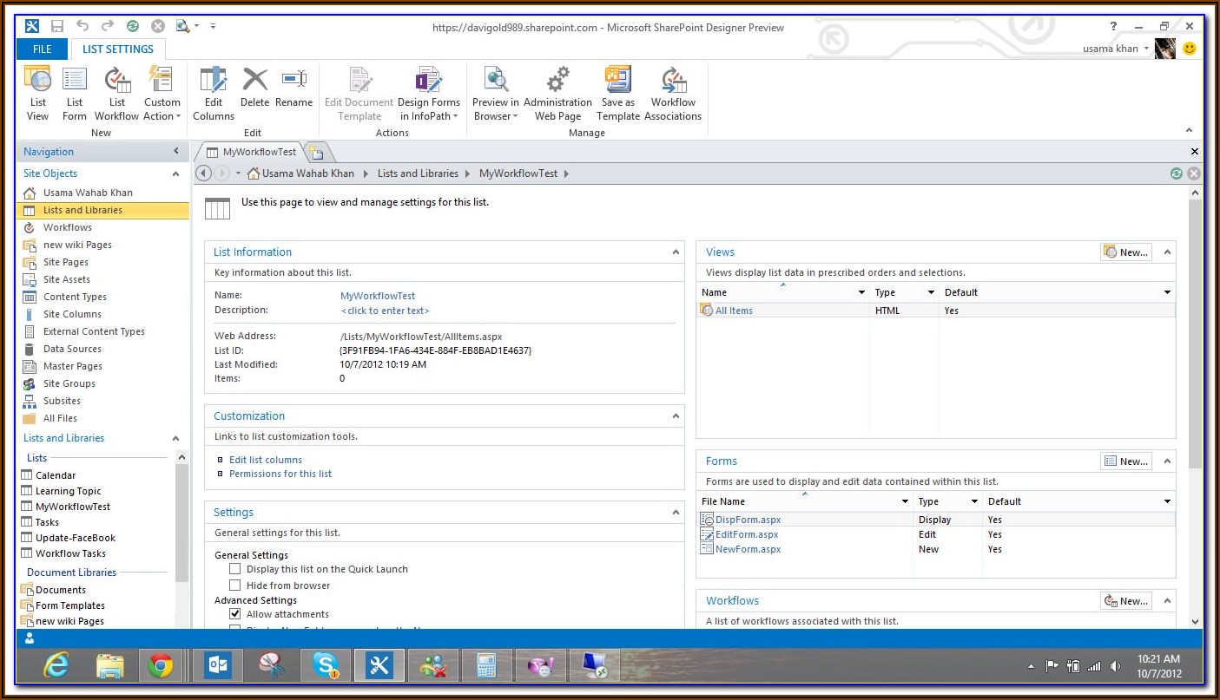Open the FILE tab
The image size is (1220, 700).
click(42, 49)
